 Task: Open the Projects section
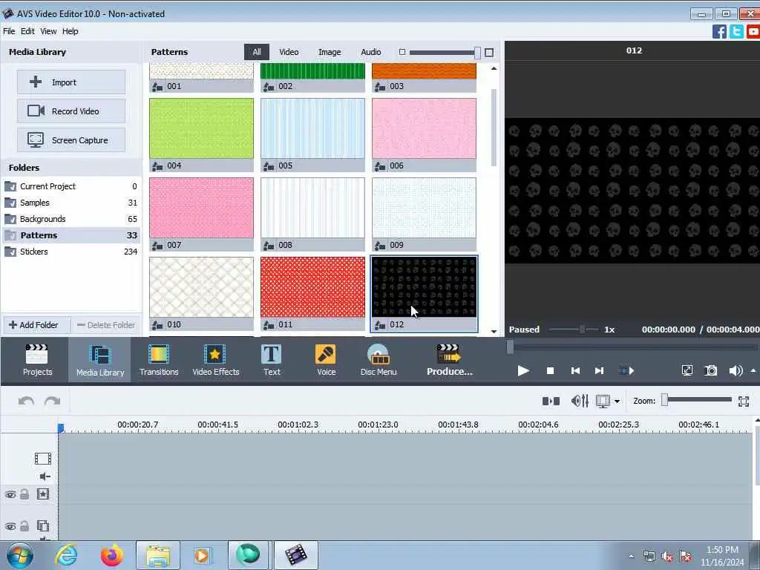37,360
